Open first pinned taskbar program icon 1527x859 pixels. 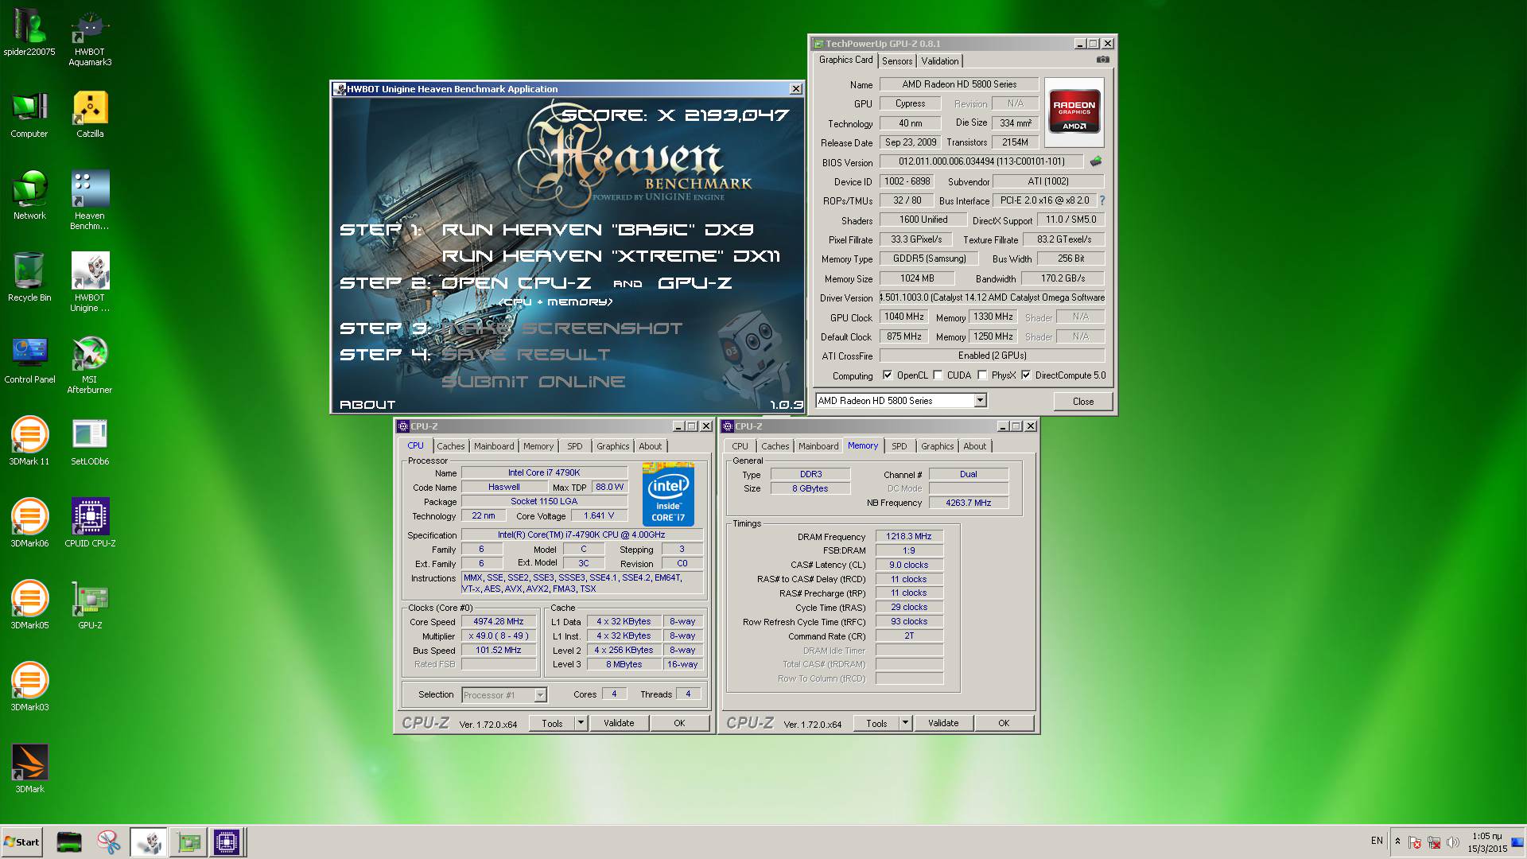coord(69,842)
